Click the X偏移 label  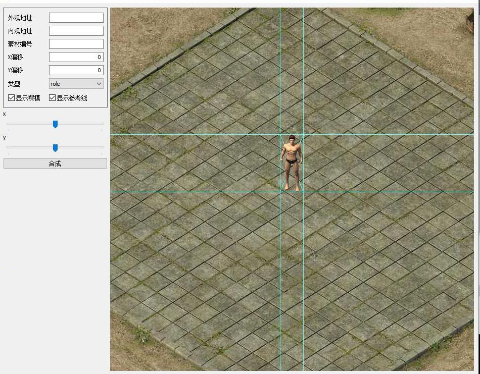click(16, 58)
